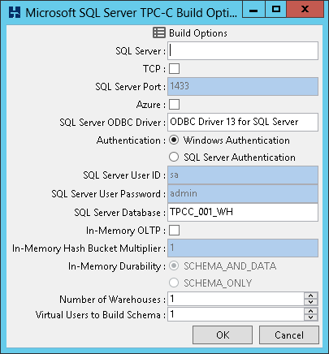Click the HammerDB title bar icon

pos(15,12)
